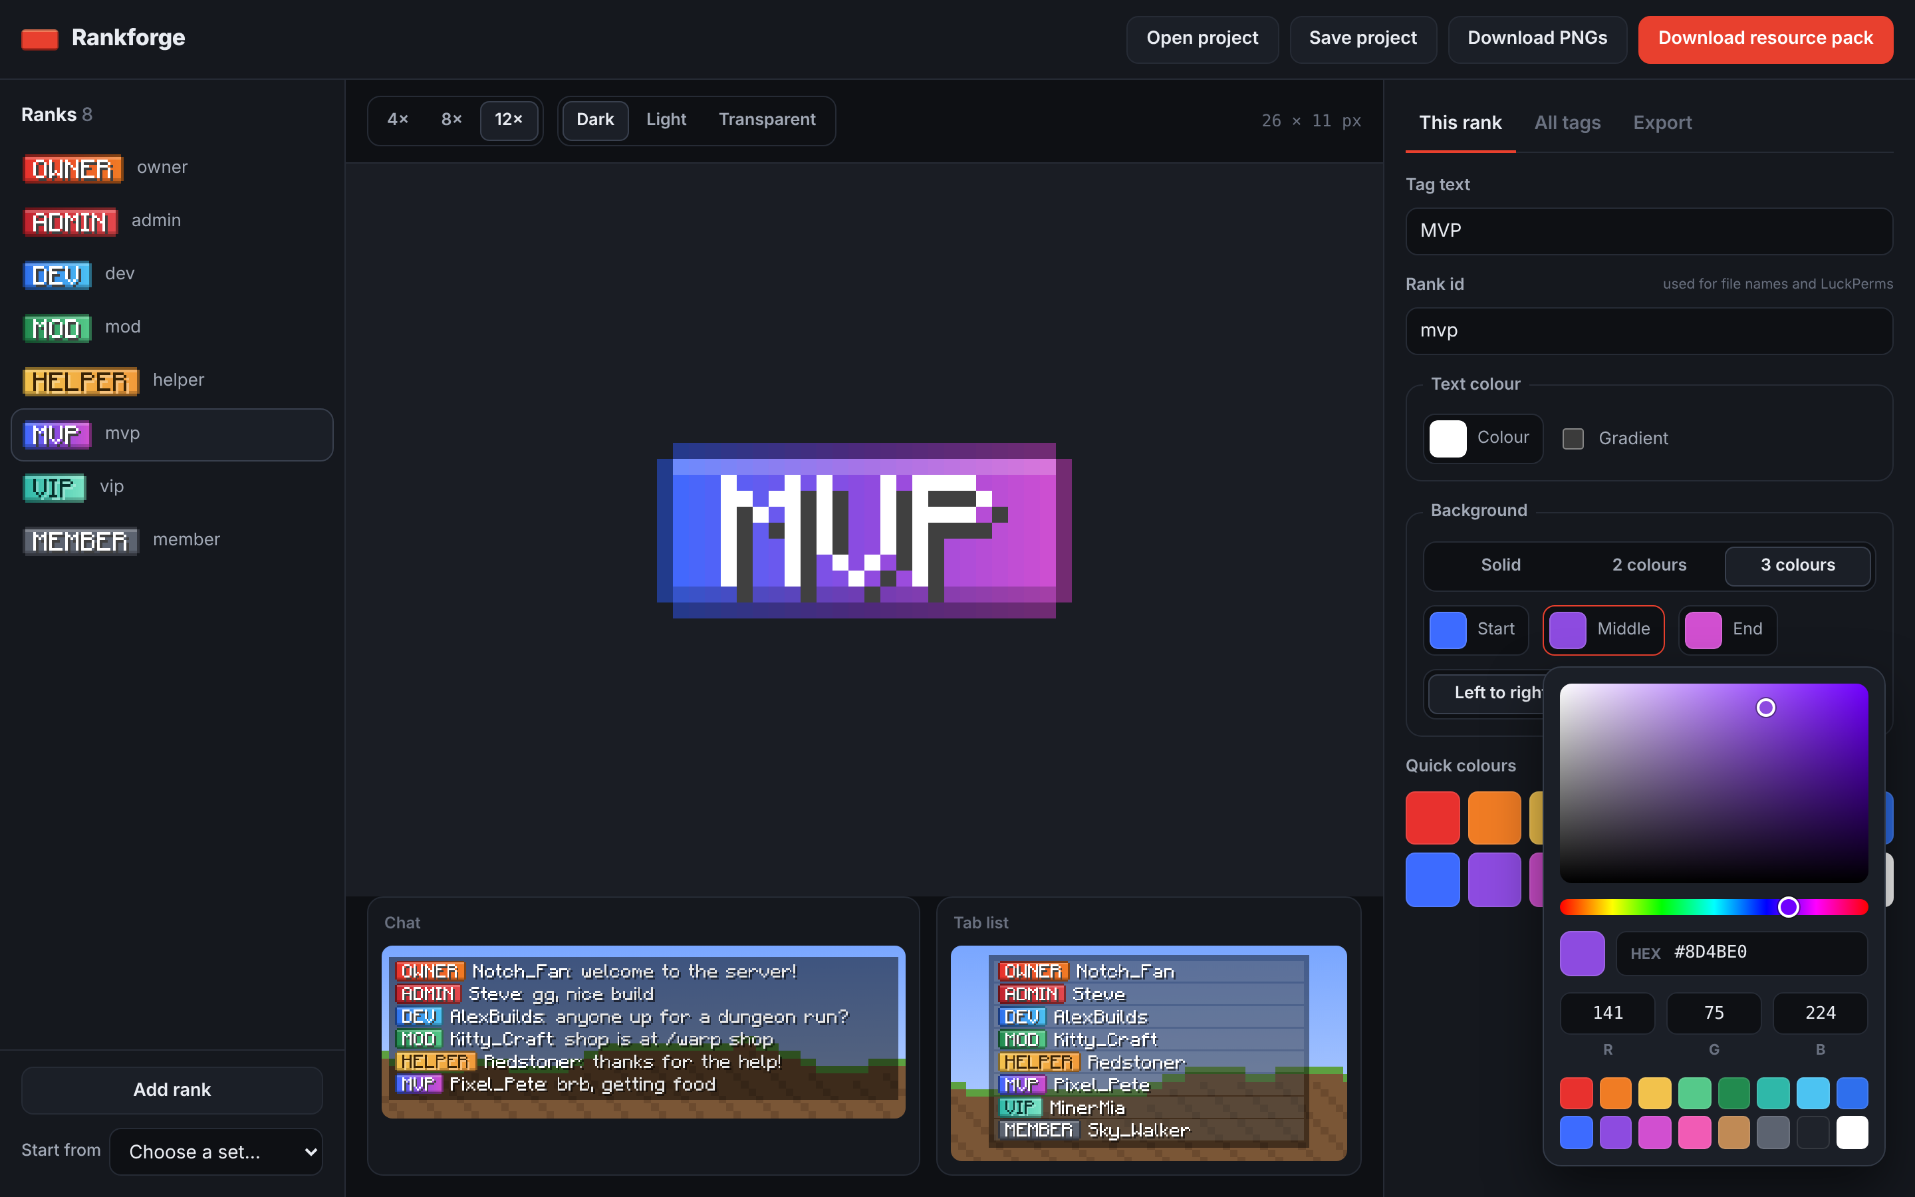Click the large MVP tag preview
This screenshot has width=1915, height=1197.
click(x=864, y=531)
